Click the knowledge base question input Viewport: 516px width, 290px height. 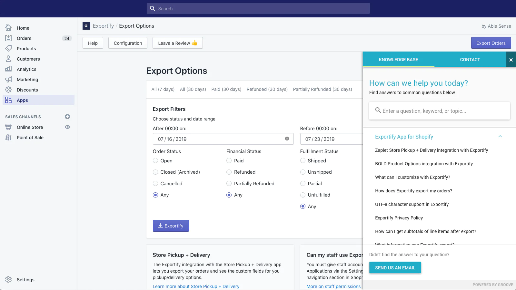(x=440, y=111)
